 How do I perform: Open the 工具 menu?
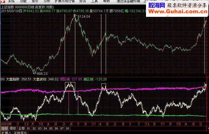(94, 1)
